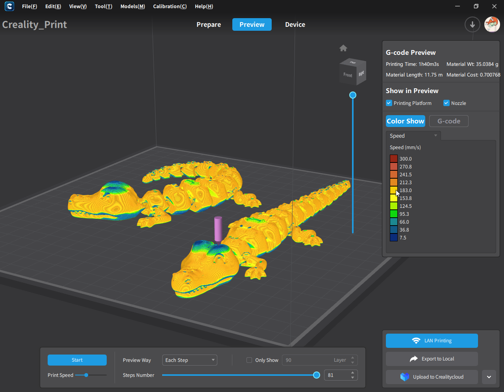Open the Speed color mode dropdown

[413, 136]
